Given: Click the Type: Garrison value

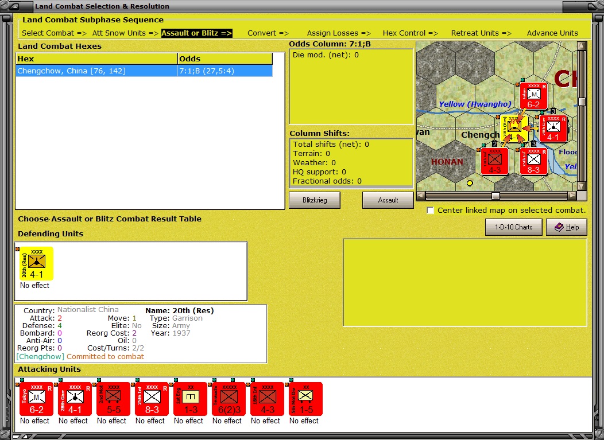Looking at the screenshot, I should [x=187, y=318].
